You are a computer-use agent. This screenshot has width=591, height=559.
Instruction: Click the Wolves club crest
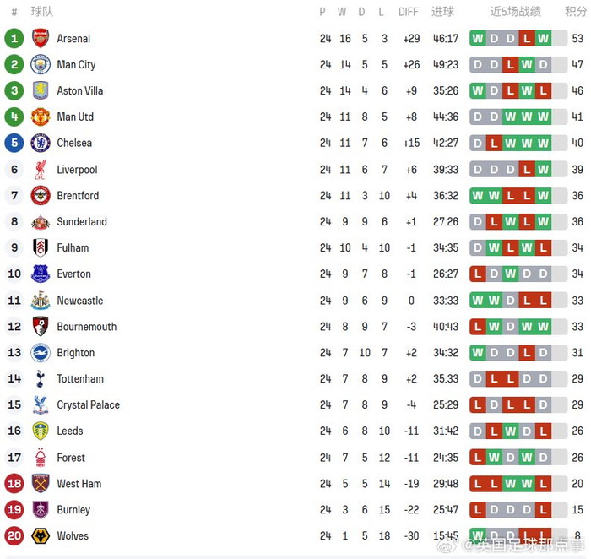coord(41,535)
